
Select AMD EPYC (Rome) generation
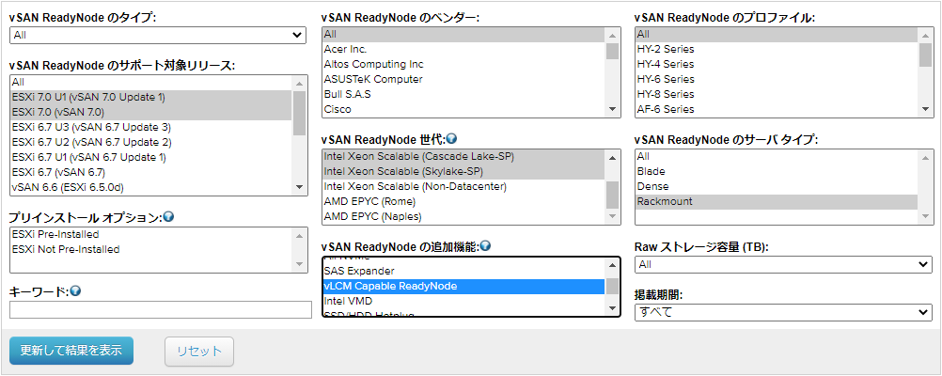click(x=463, y=201)
